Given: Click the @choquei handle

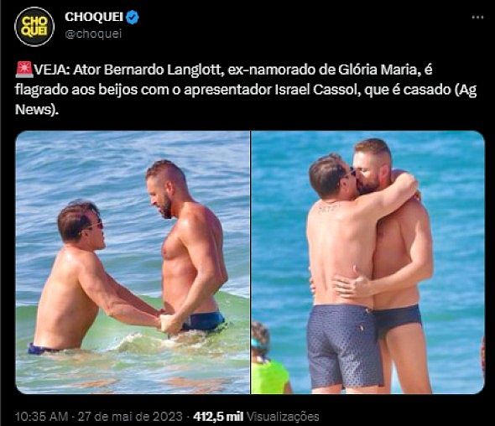Looking at the screenshot, I should 93,34.
